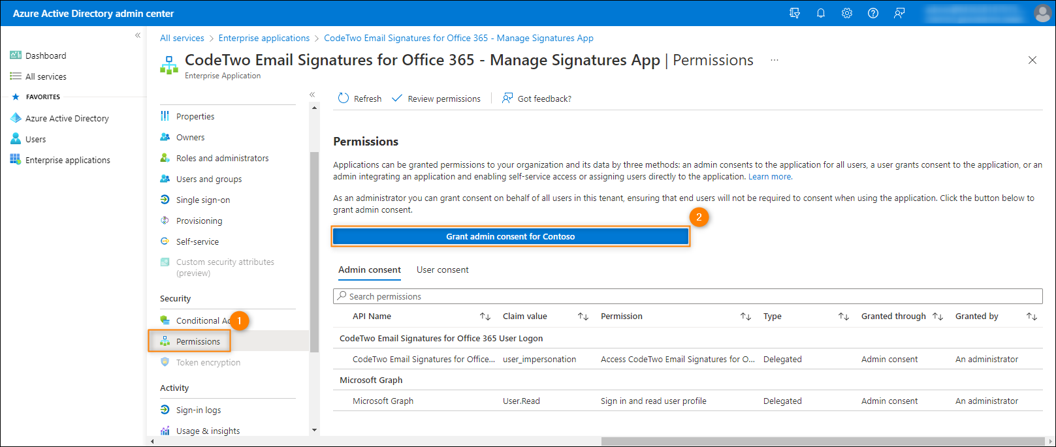The image size is (1056, 447).
Task: Collapse the application menu pane chevron
Action: 312,95
